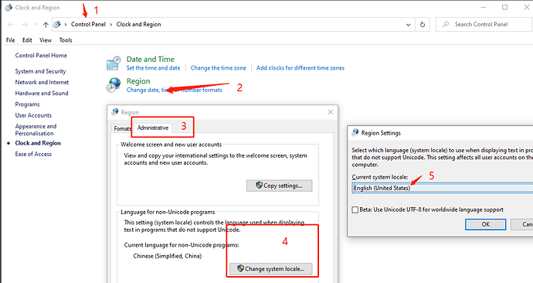Open the Tools menu

click(x=66, y=40)
